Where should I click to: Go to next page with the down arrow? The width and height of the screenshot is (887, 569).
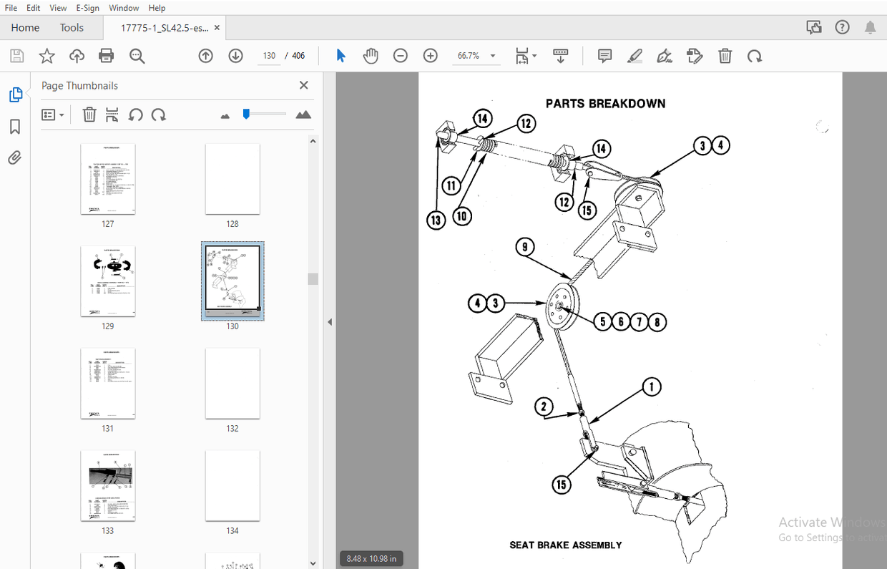pyautogui.click(x=235, y=55)
